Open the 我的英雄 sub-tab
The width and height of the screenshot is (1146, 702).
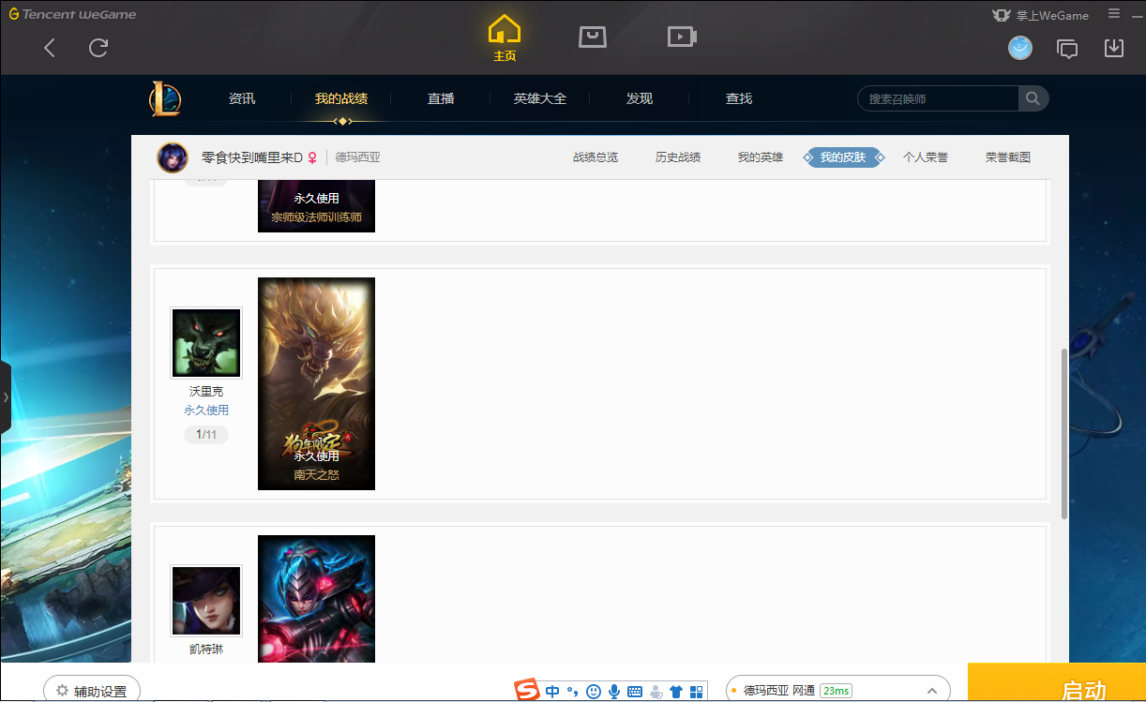(761, 157)
